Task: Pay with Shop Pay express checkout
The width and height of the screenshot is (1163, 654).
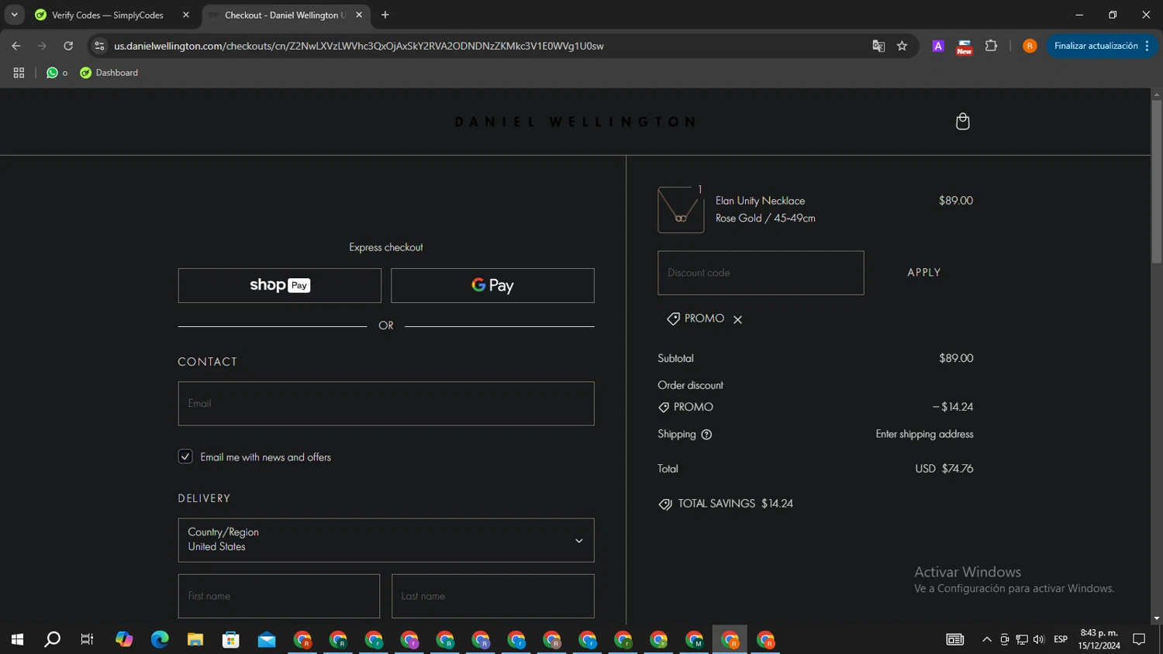Action: point(280,285)
